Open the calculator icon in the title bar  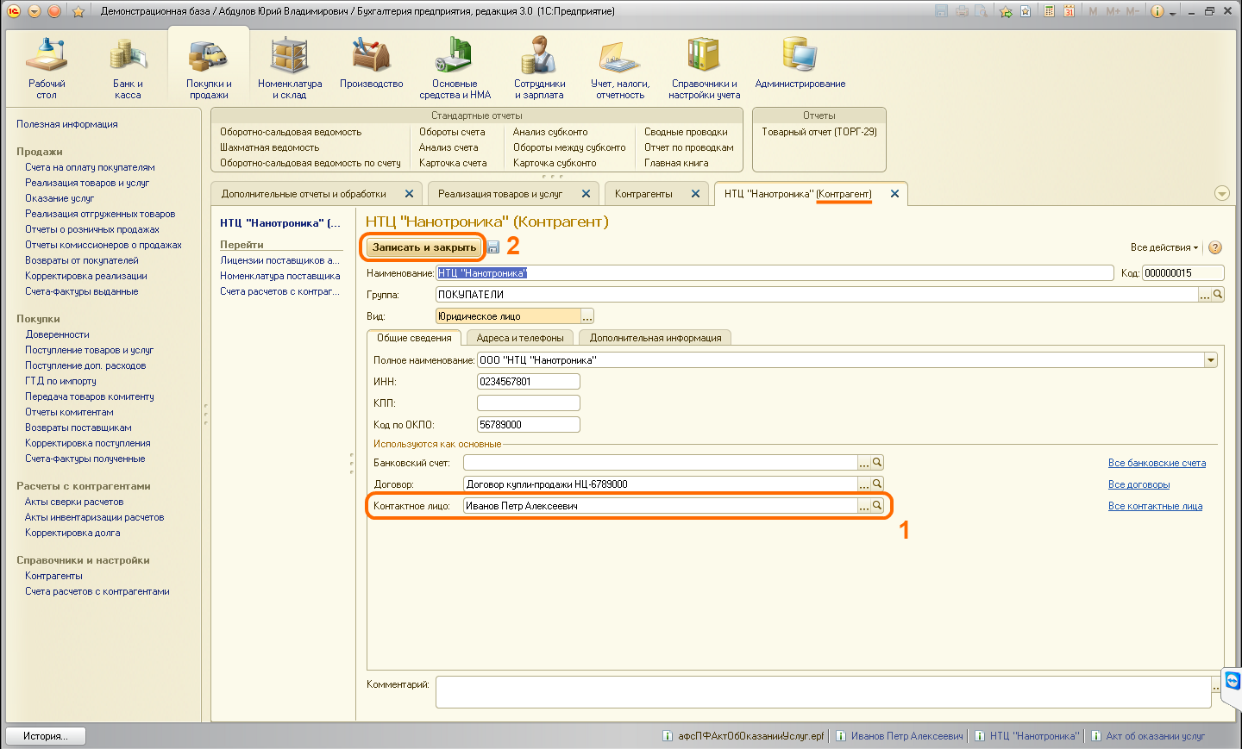[1049, 11]
